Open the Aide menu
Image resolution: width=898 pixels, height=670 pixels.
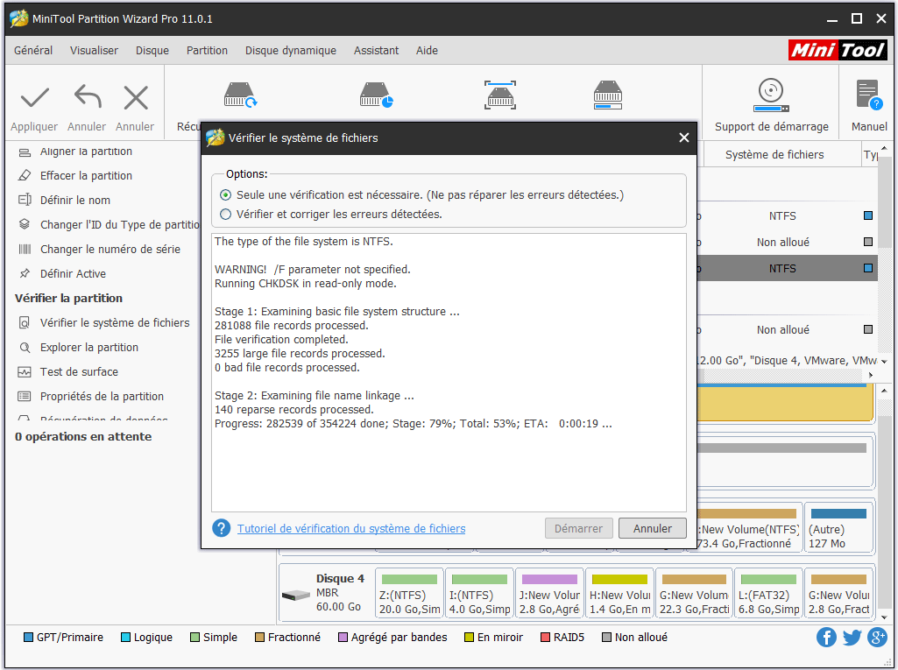[x=427, y=51]
